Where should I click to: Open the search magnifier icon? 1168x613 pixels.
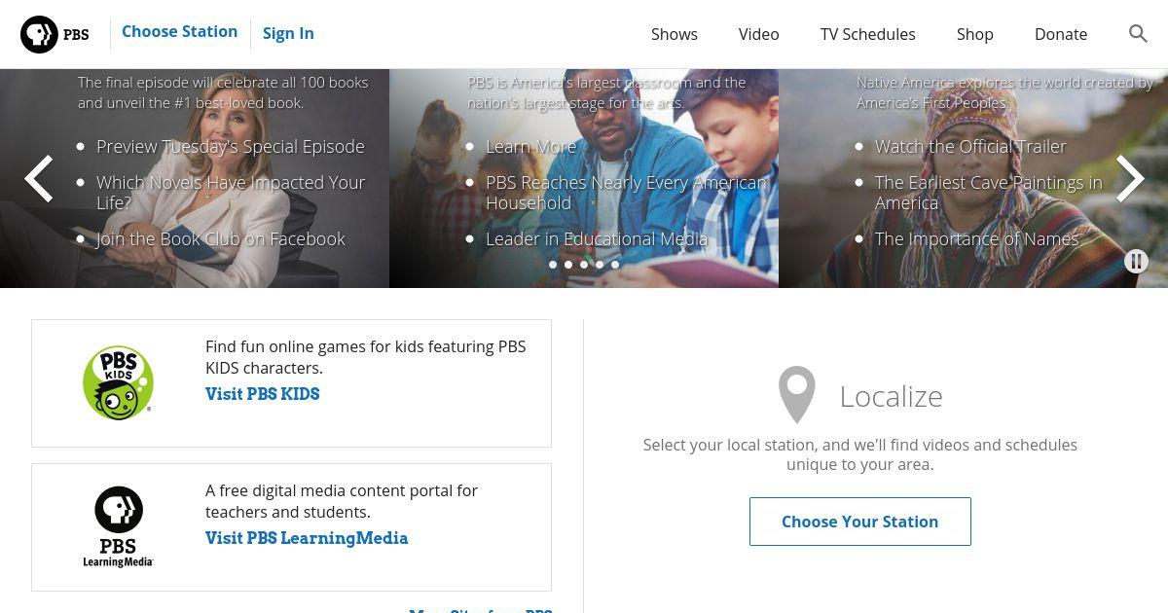tap(1138, 34)
